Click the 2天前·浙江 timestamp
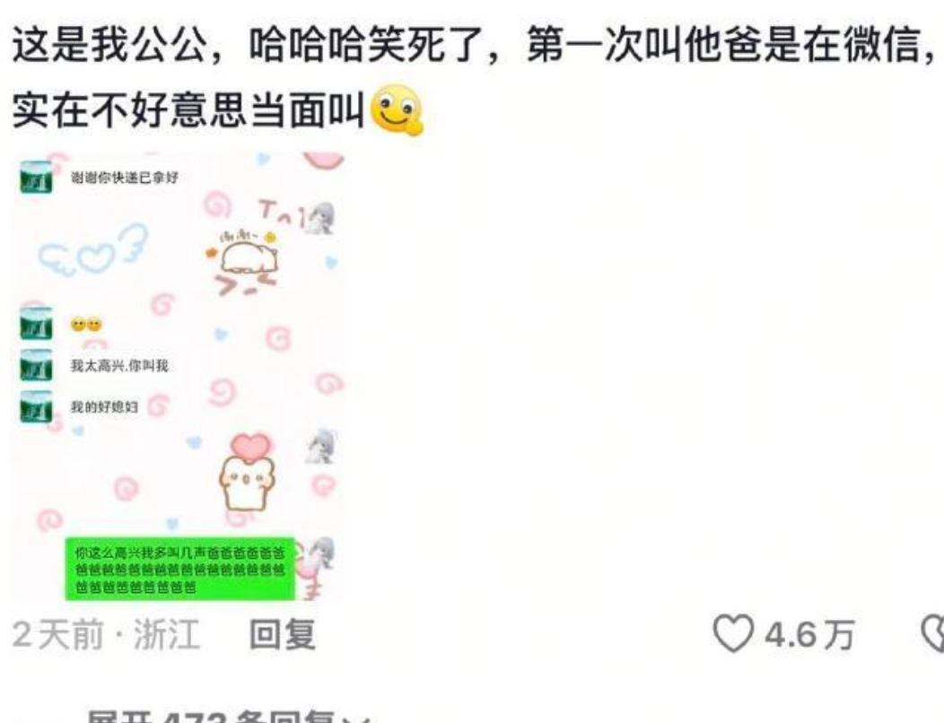Image resolution: width=944 pixels, height=723 pixels. pyautogui.click(x=106, y=634)
